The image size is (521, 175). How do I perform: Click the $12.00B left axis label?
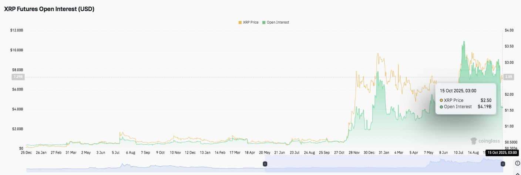point(17,30)
